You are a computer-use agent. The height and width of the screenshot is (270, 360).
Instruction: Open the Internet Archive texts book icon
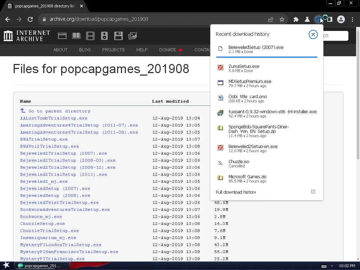76,36
